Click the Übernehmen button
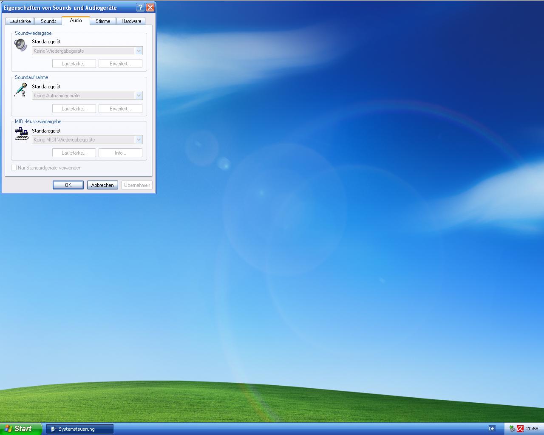544x435 pixels. [137, 185]
